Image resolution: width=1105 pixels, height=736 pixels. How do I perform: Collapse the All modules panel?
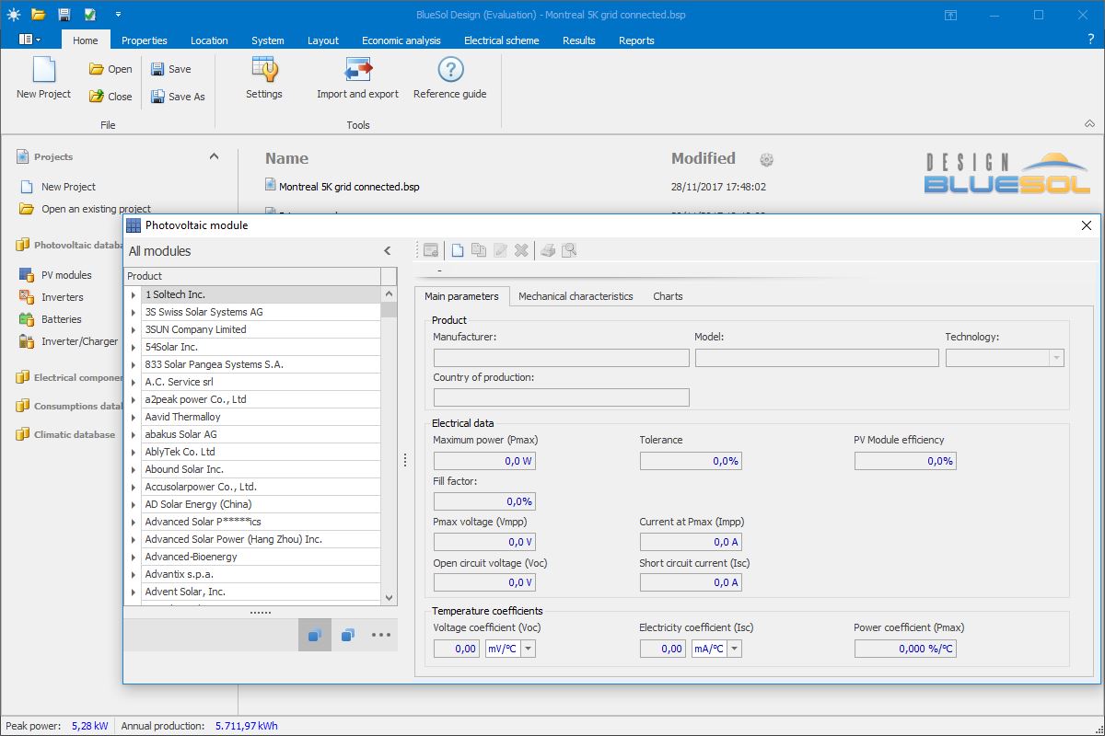[388, 251]
